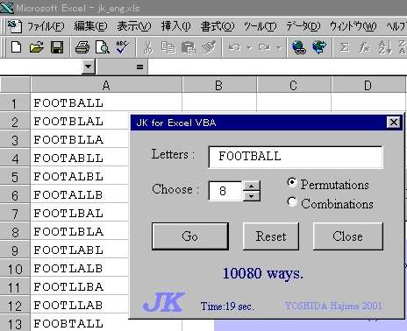Click the Paste function fx icon
This screenshot has height=331, width=407.
click(364, 47)
